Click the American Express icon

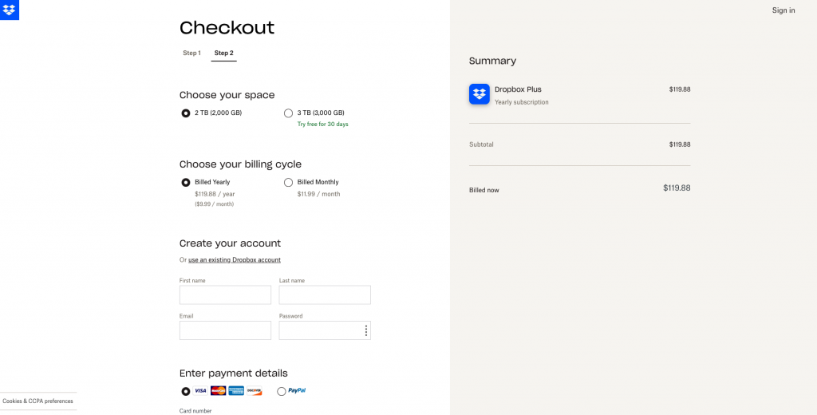point(236,391)
